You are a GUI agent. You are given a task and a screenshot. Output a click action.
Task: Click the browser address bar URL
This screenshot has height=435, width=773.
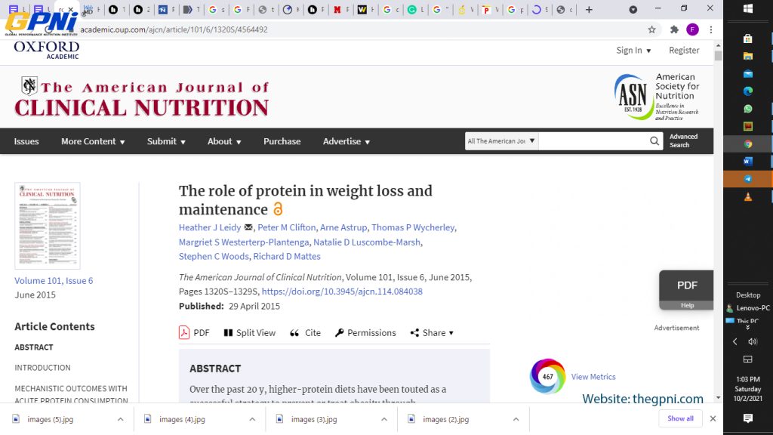[x=174, y=29]
